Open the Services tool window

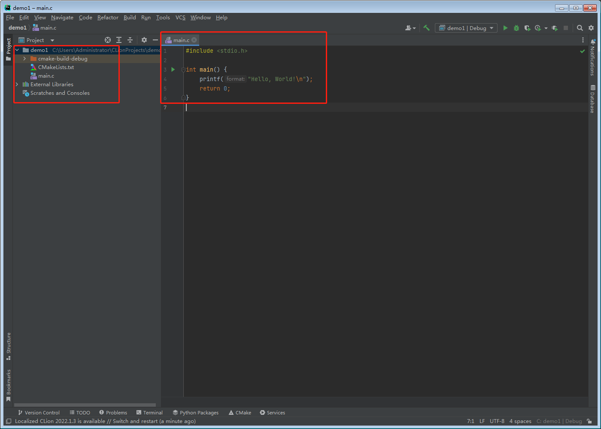click(273, 413)
